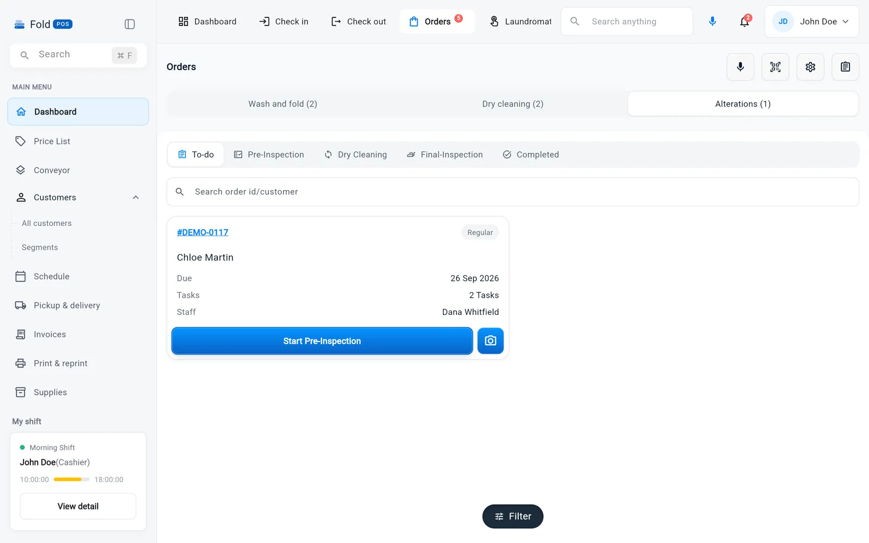The width and height of the screenshot is (869, 543).
Task: Open Supplies in the sidebar
Action: coord(78,392)
